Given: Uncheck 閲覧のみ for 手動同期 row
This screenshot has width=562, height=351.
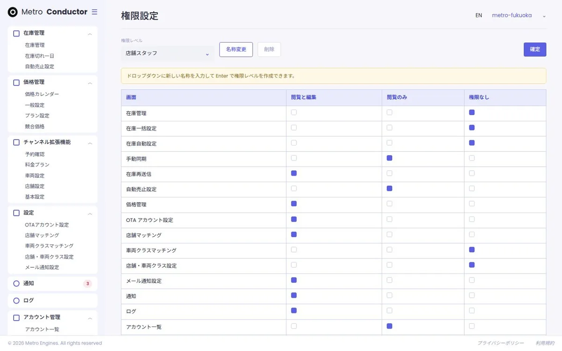Looking at the screenshot, I should [389, 158].
